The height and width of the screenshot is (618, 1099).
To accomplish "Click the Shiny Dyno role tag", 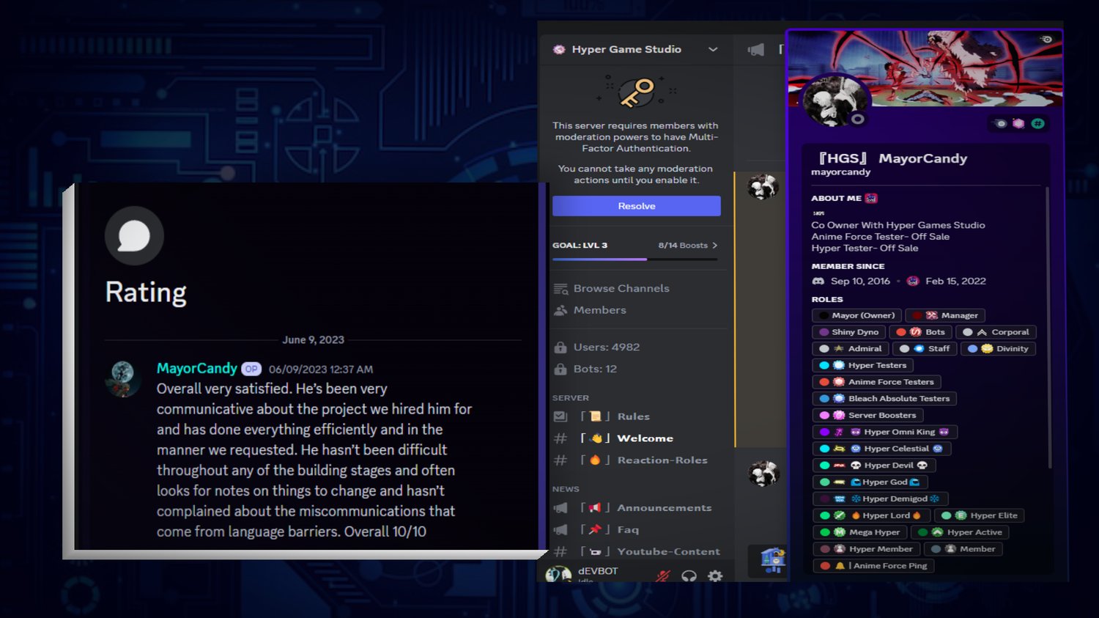I will coord(848,332).
